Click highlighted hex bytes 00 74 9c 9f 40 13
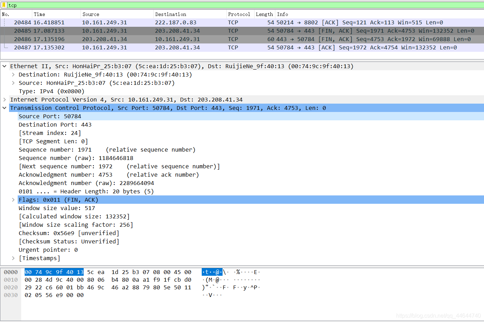 point(54,272)
